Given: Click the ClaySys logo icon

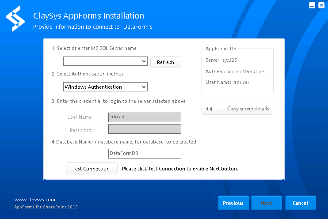Looking at the screenshot, I should (x=15, y=19).
